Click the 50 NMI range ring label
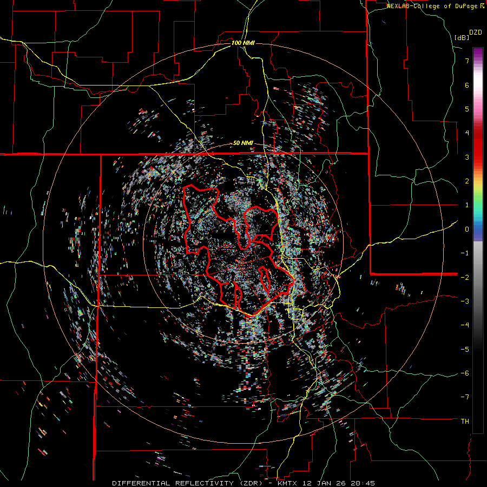 [x=243, y=143]
